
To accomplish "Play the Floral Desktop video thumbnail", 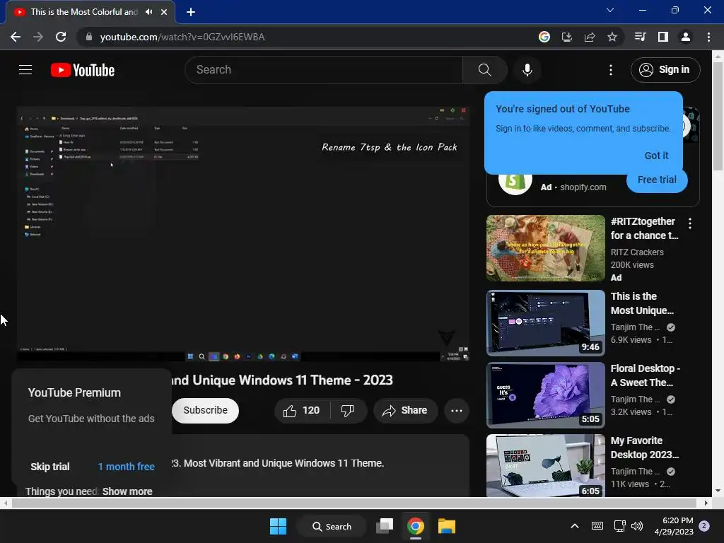I will coord(545,395).
